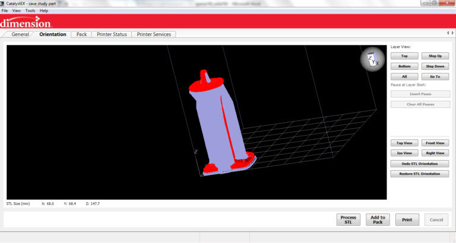Screen dimensions: 456x243
Task: Click the Process STL button
Action: click(x=348, y=220)
